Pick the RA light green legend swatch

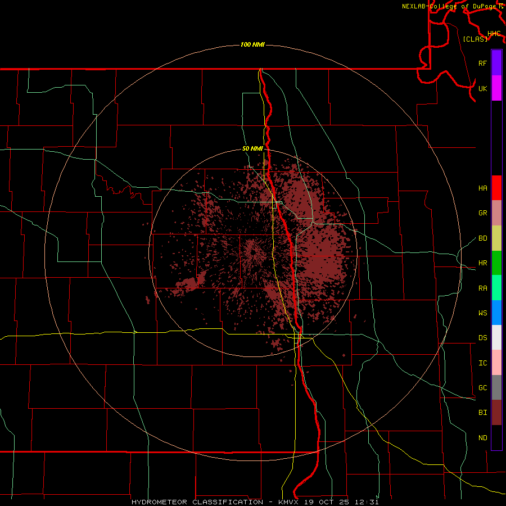coord(496,288)
